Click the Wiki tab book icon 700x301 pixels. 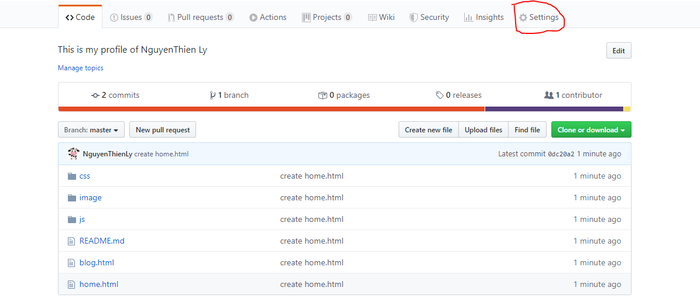[x=372, y=18]
